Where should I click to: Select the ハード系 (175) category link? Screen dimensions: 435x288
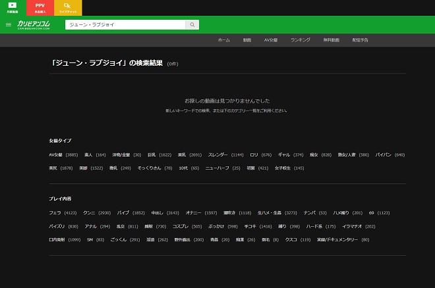click(321, 227)
